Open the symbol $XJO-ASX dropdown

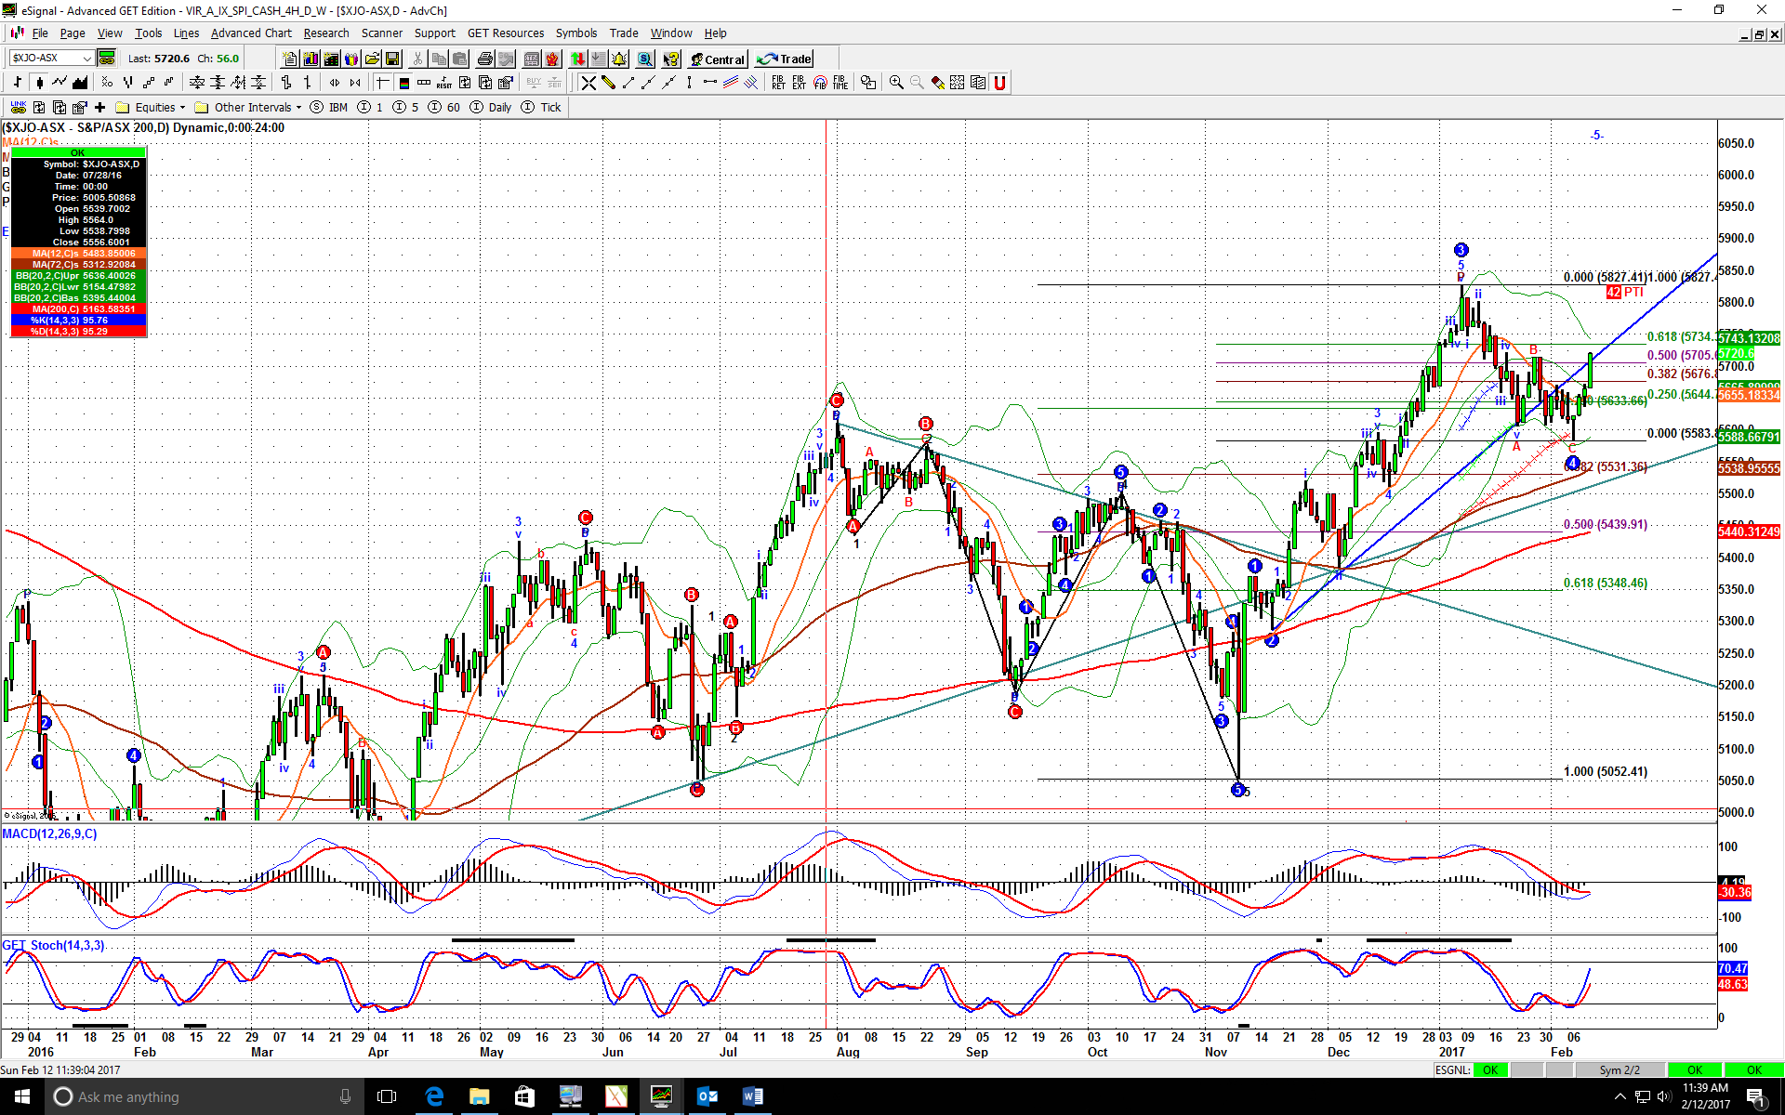click(86, 59)
